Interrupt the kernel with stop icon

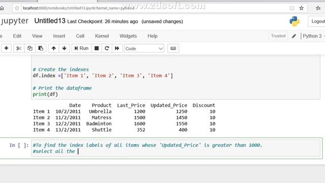[x=96, y=48]
